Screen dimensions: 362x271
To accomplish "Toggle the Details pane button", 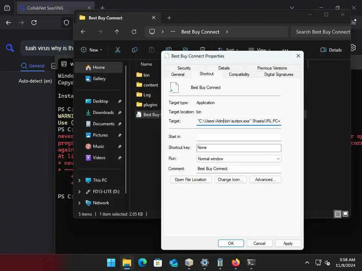I will point(331,50).
